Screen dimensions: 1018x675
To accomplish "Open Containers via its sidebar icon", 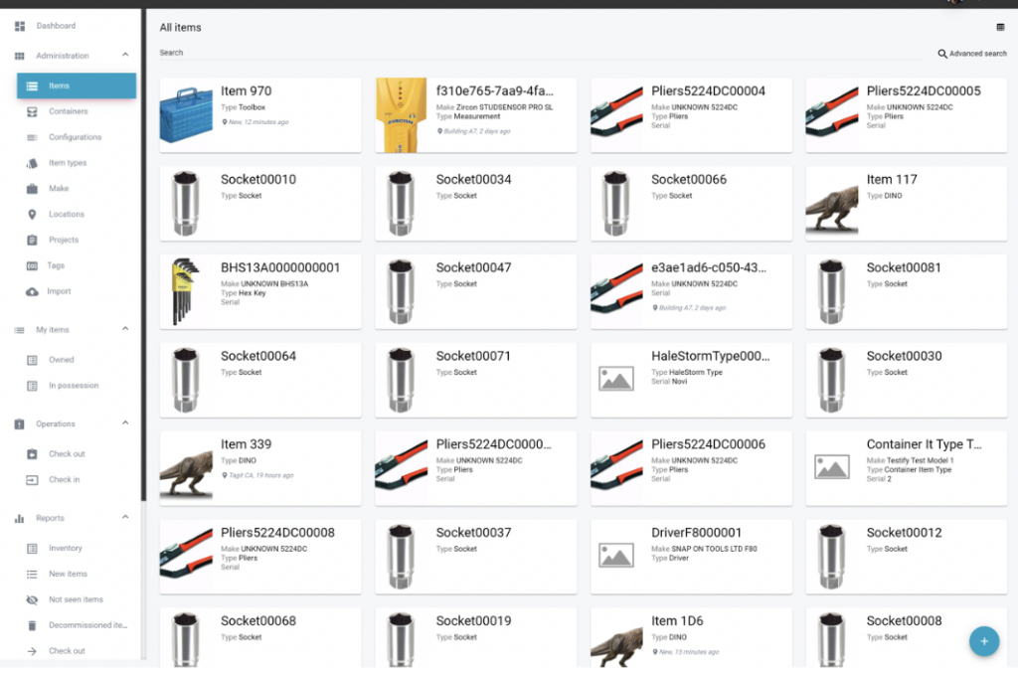I will (x=32, y=111).
